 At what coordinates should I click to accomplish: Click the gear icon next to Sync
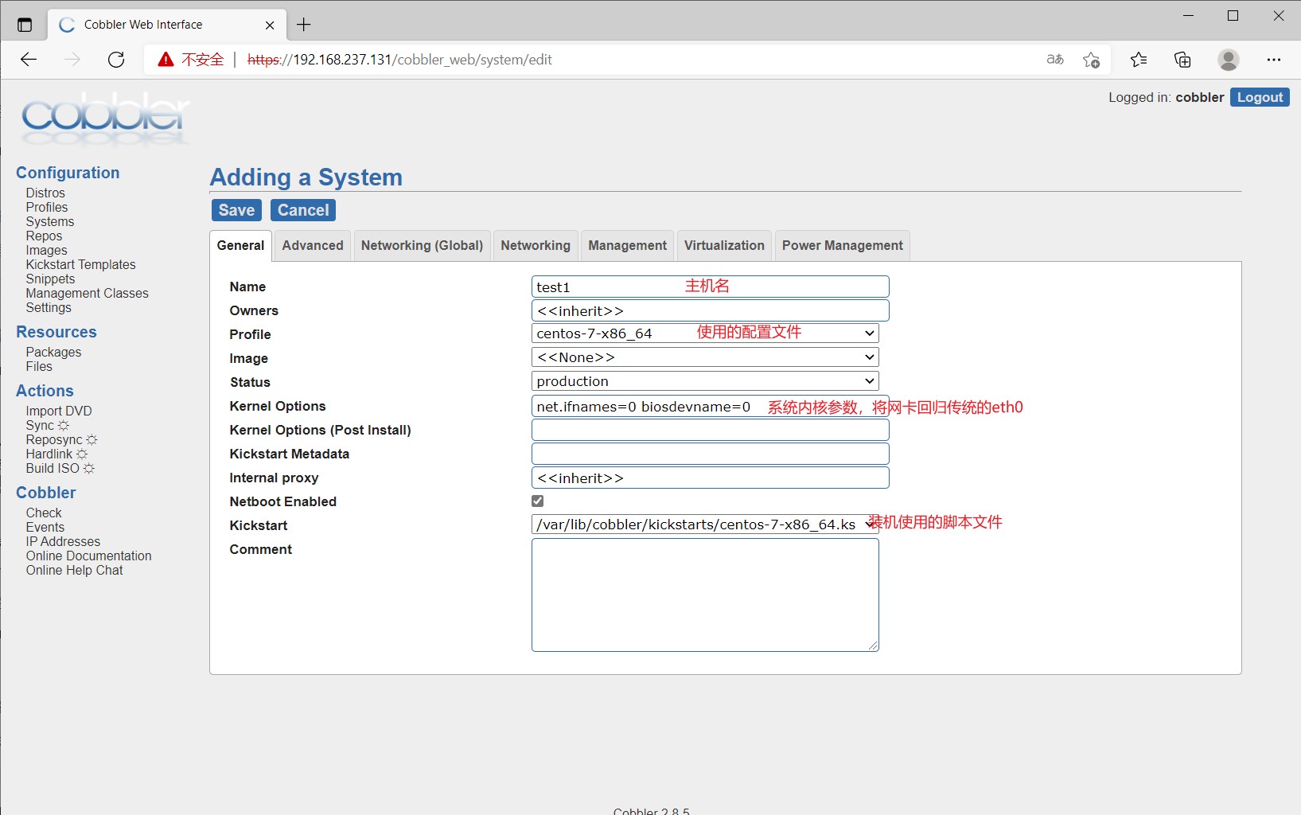pos(64,426)
